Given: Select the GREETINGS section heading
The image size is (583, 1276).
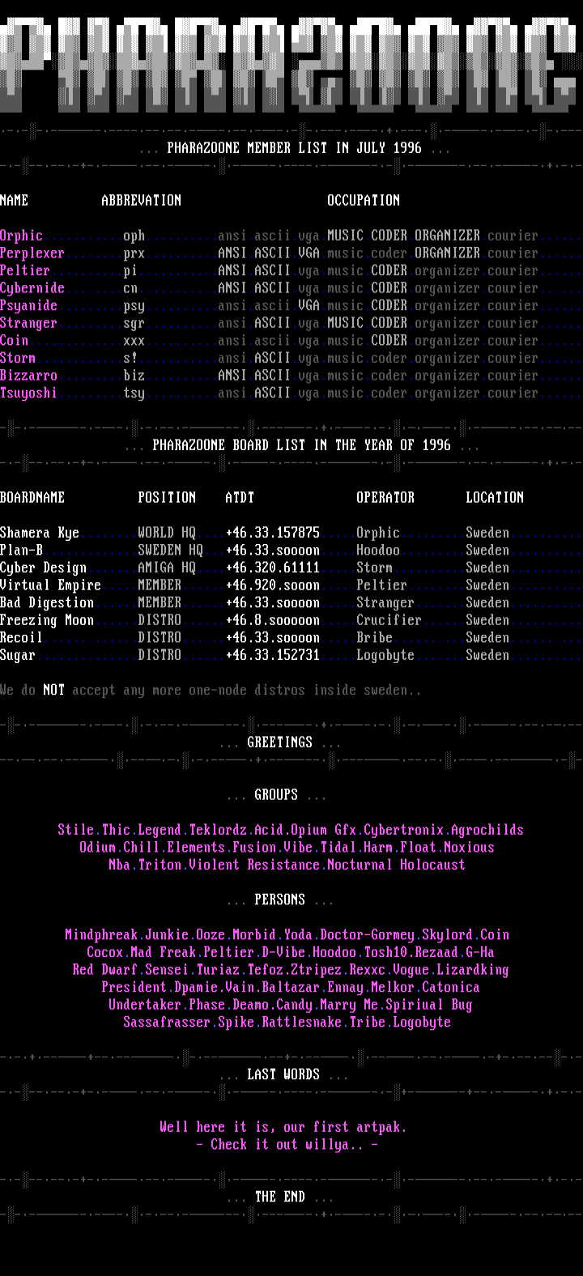Looking at the screenshot, I should [279, 742].
